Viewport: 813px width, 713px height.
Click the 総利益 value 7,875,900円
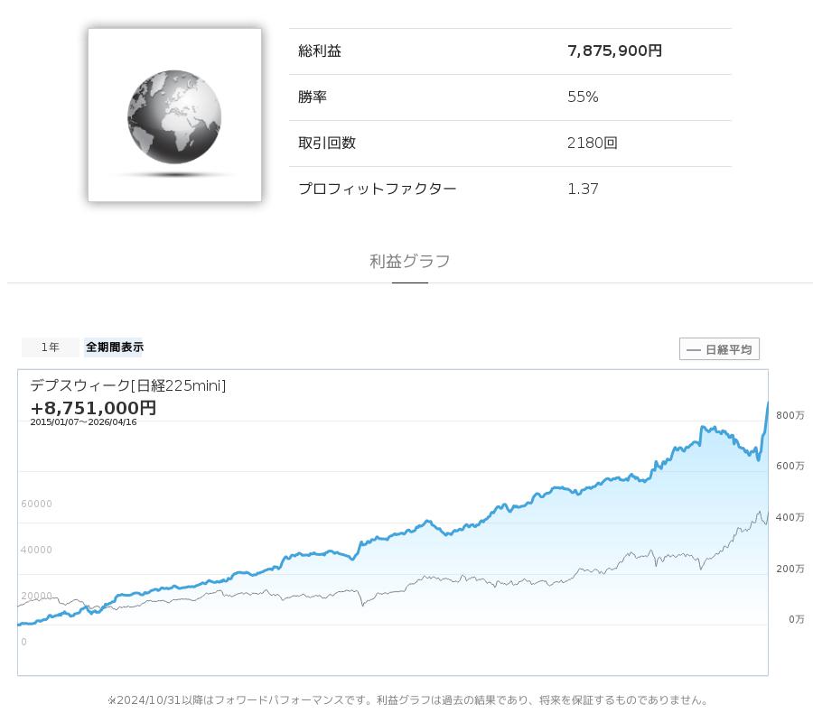[x=614, y=51]
